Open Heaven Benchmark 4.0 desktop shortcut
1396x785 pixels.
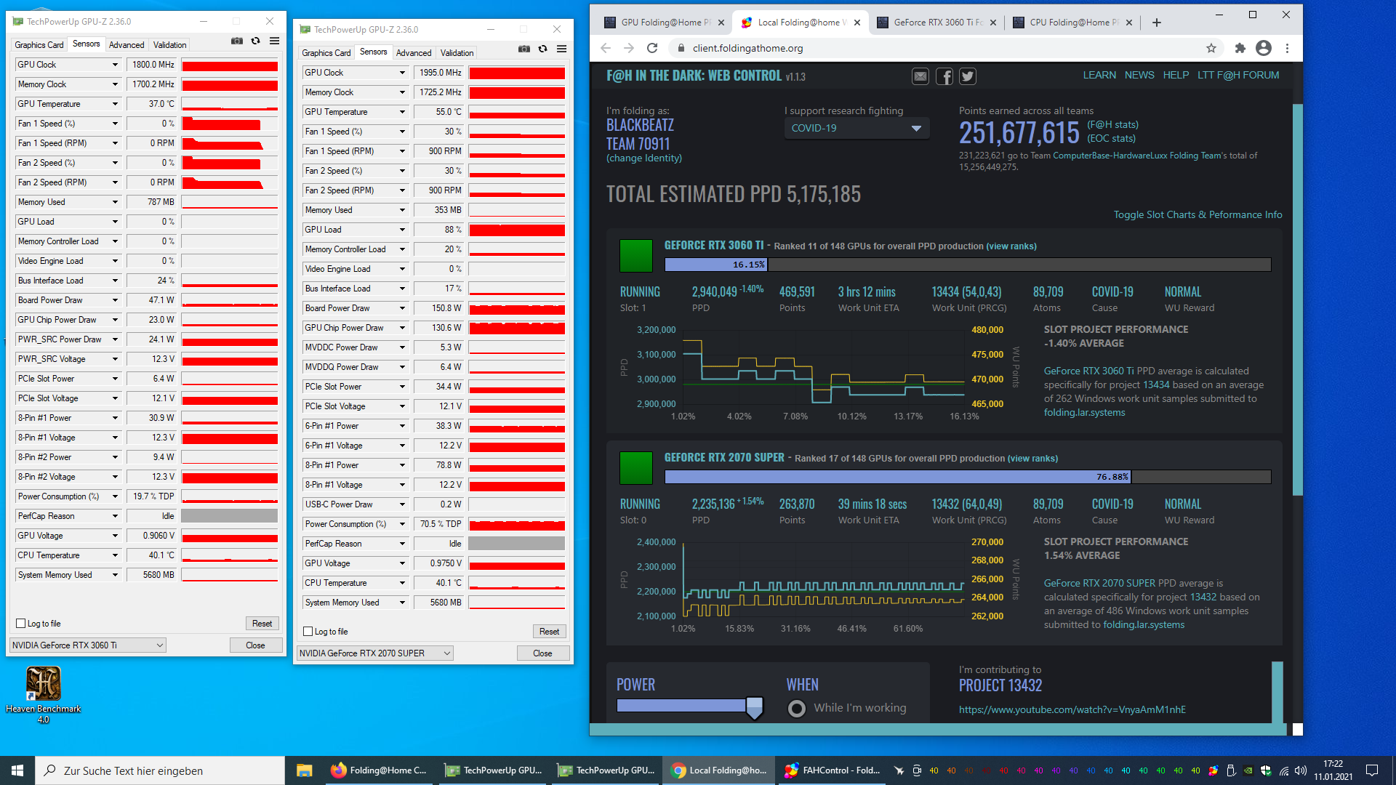(43, 685)
